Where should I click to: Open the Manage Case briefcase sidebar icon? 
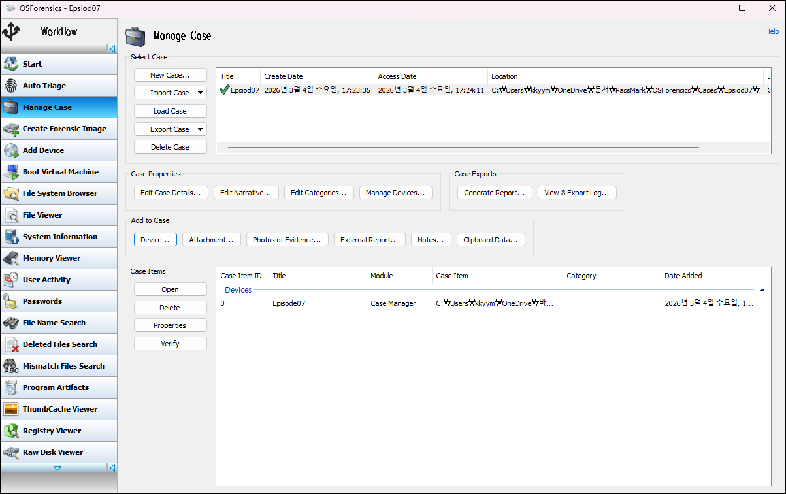tap(11, 107)
